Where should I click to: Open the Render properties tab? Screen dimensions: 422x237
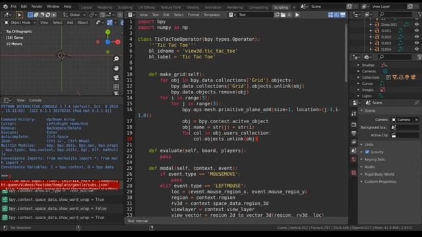coord(353,124)
